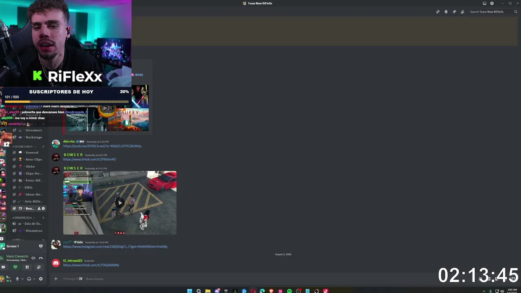Collapse the SOCIALIZAR category
521x293 pixels.
click(x=23, y=146)
